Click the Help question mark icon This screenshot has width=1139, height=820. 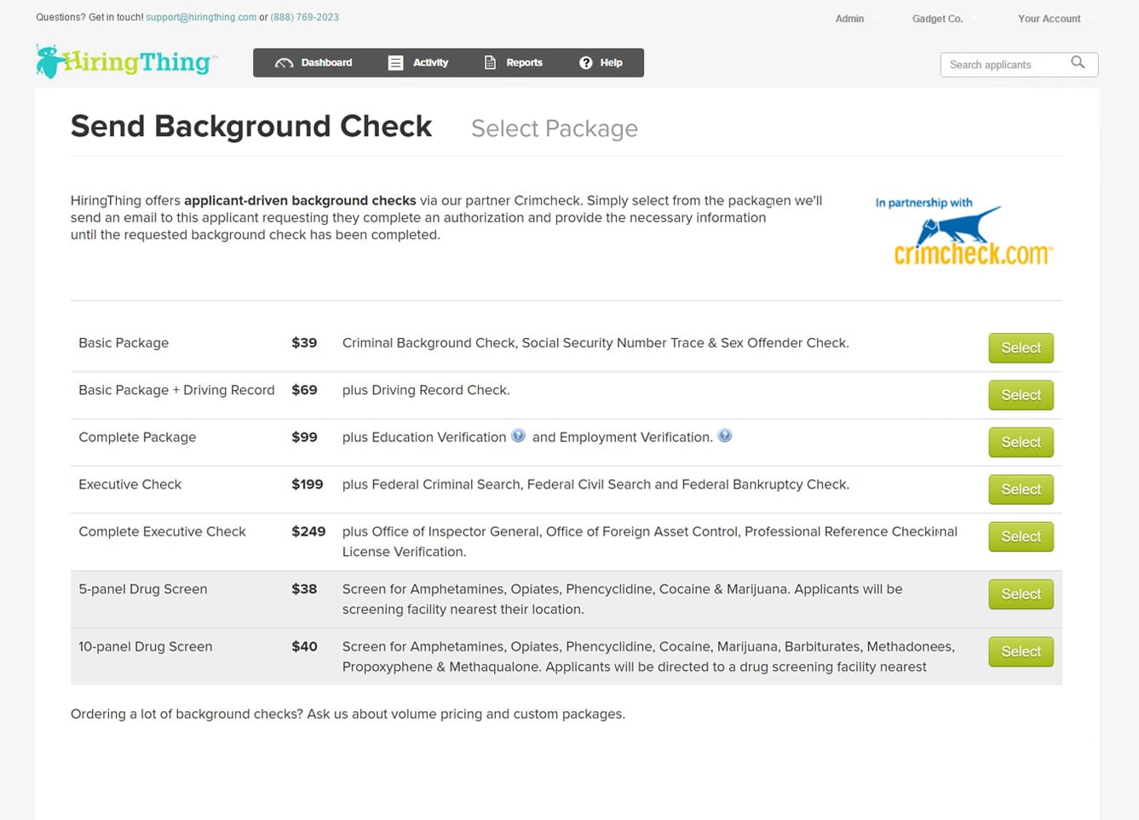click(x=586, y=63)
